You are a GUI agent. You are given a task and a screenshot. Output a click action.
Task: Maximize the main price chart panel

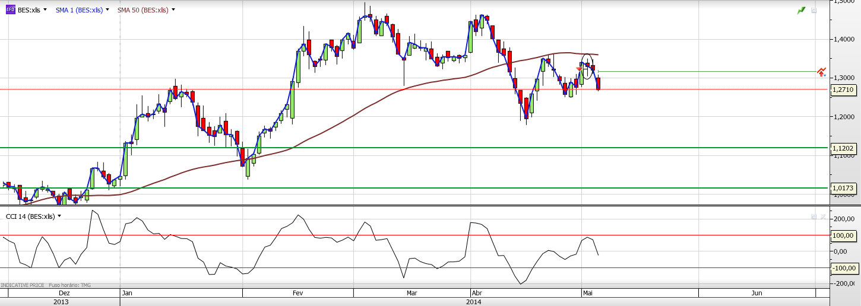pos(814,10)
